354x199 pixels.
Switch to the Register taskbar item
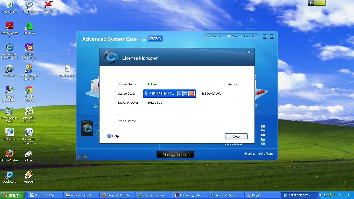coord(263,195)
